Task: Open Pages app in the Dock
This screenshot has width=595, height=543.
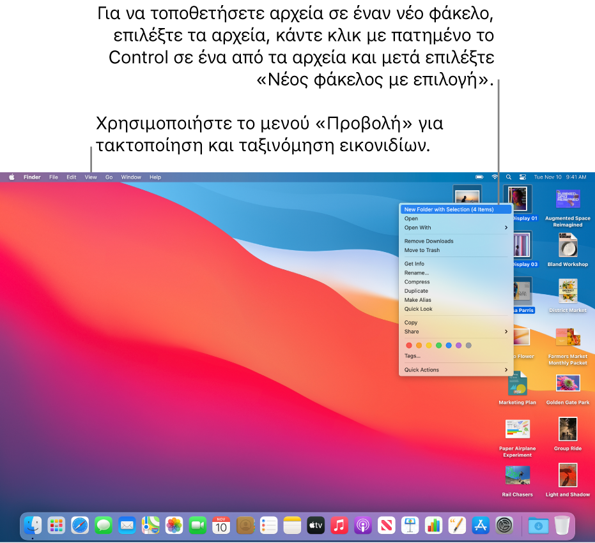Action: pos(457,526)
